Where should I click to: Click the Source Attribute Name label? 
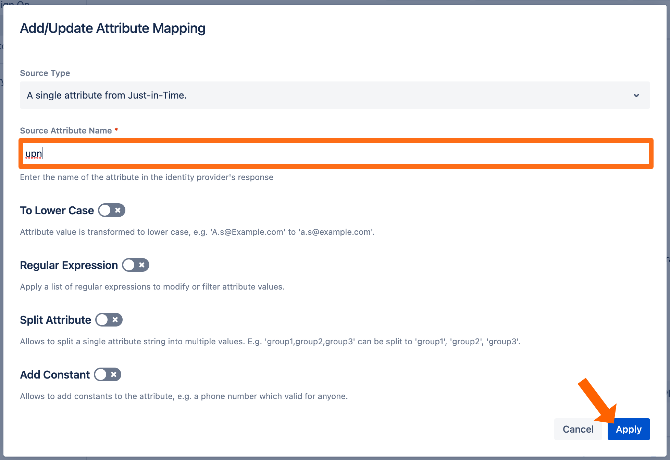(66, 131)
